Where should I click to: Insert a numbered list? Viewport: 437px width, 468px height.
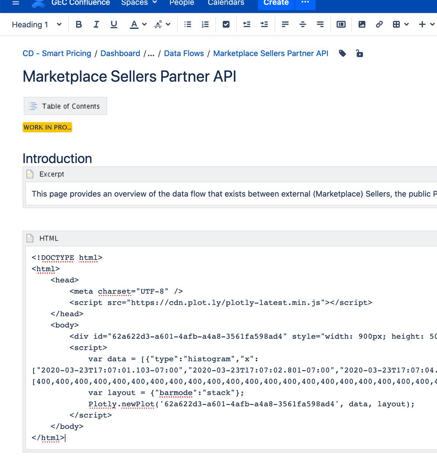click(x=205, y=24)
